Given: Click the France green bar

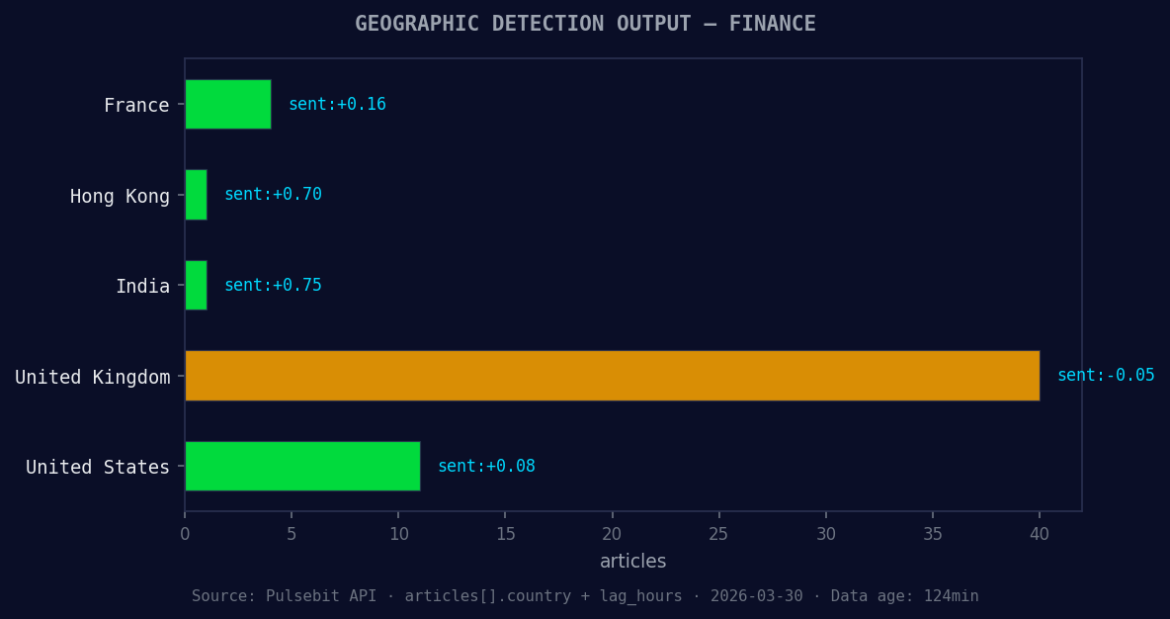Looking at the screenshot, I should tap(227, 104).
